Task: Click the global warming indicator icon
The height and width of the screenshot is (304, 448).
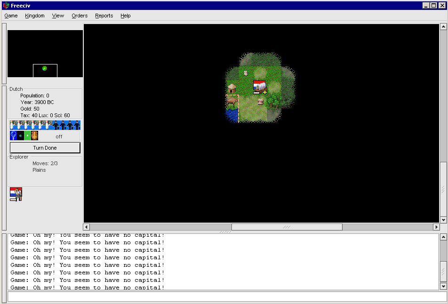Action: coord(21,136)
